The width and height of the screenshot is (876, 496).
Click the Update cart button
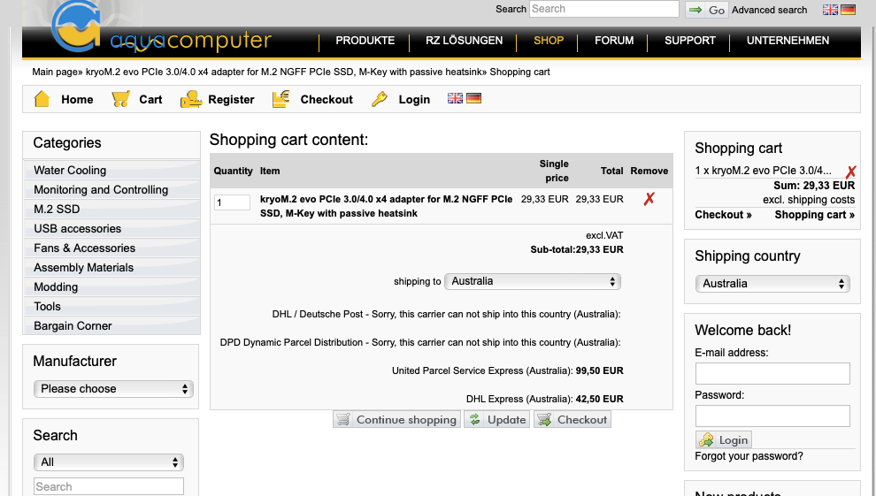pos(496,420)
